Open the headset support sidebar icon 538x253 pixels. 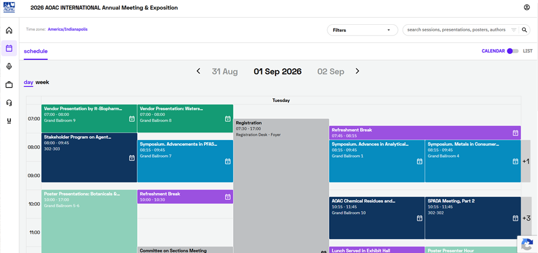[x=9, y=102]
